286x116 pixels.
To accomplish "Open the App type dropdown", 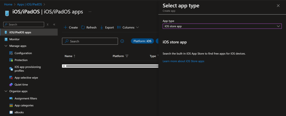I will [222, 26].
